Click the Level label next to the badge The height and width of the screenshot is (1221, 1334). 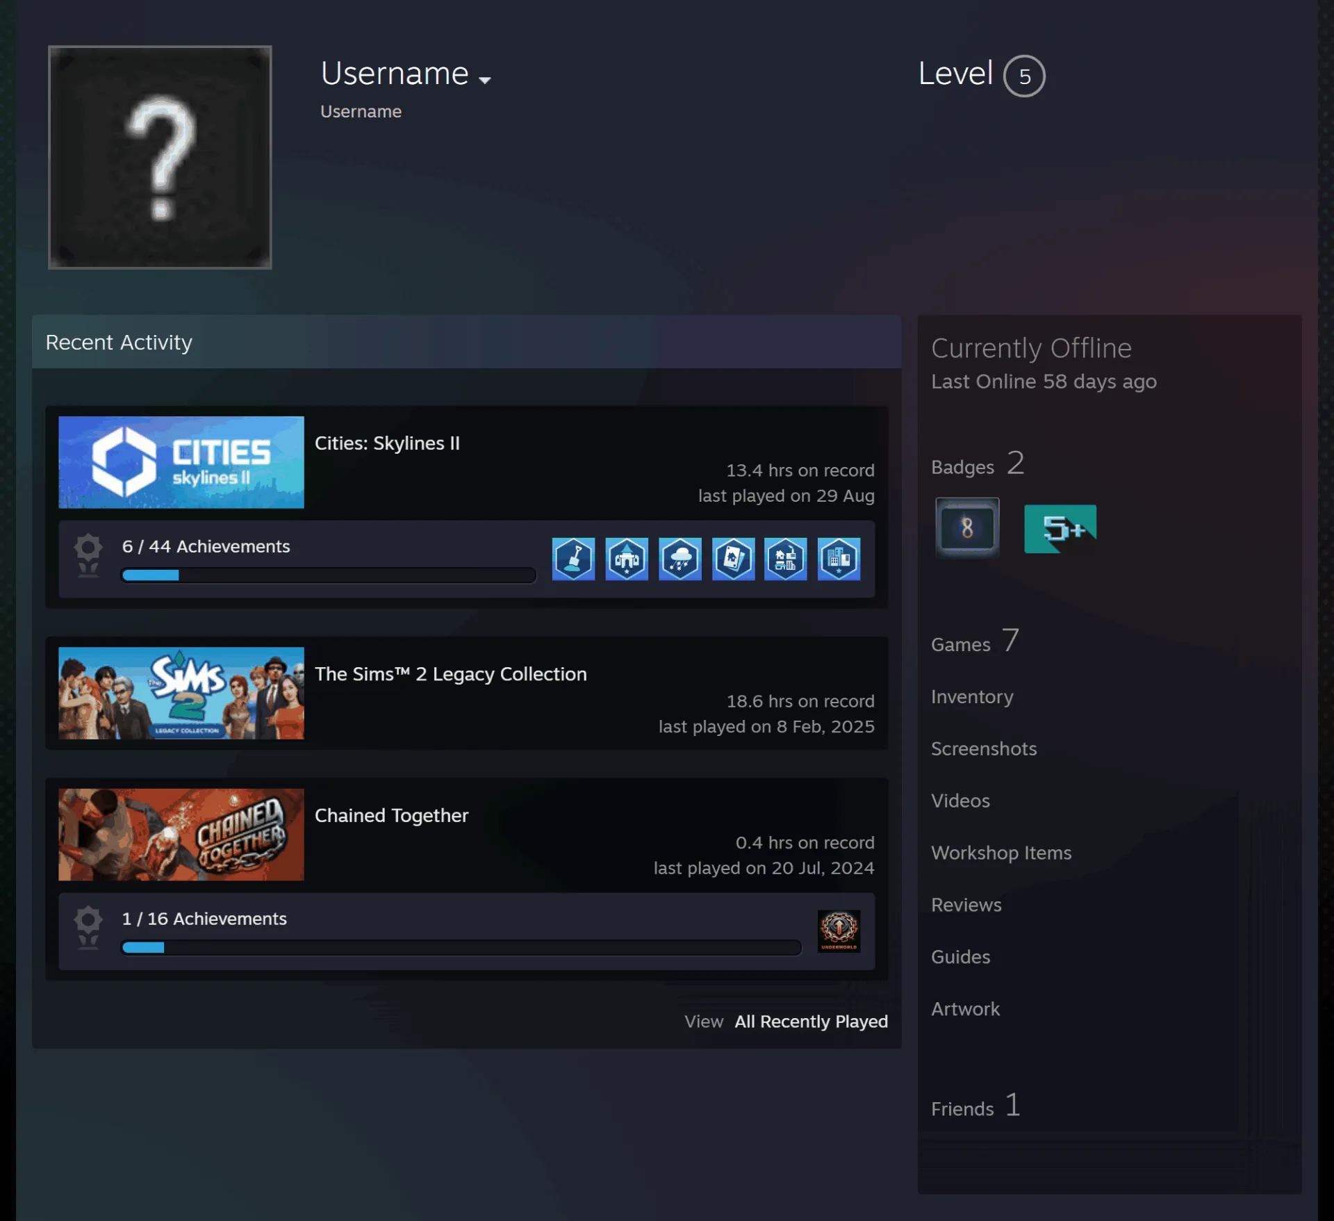[955, 74]
